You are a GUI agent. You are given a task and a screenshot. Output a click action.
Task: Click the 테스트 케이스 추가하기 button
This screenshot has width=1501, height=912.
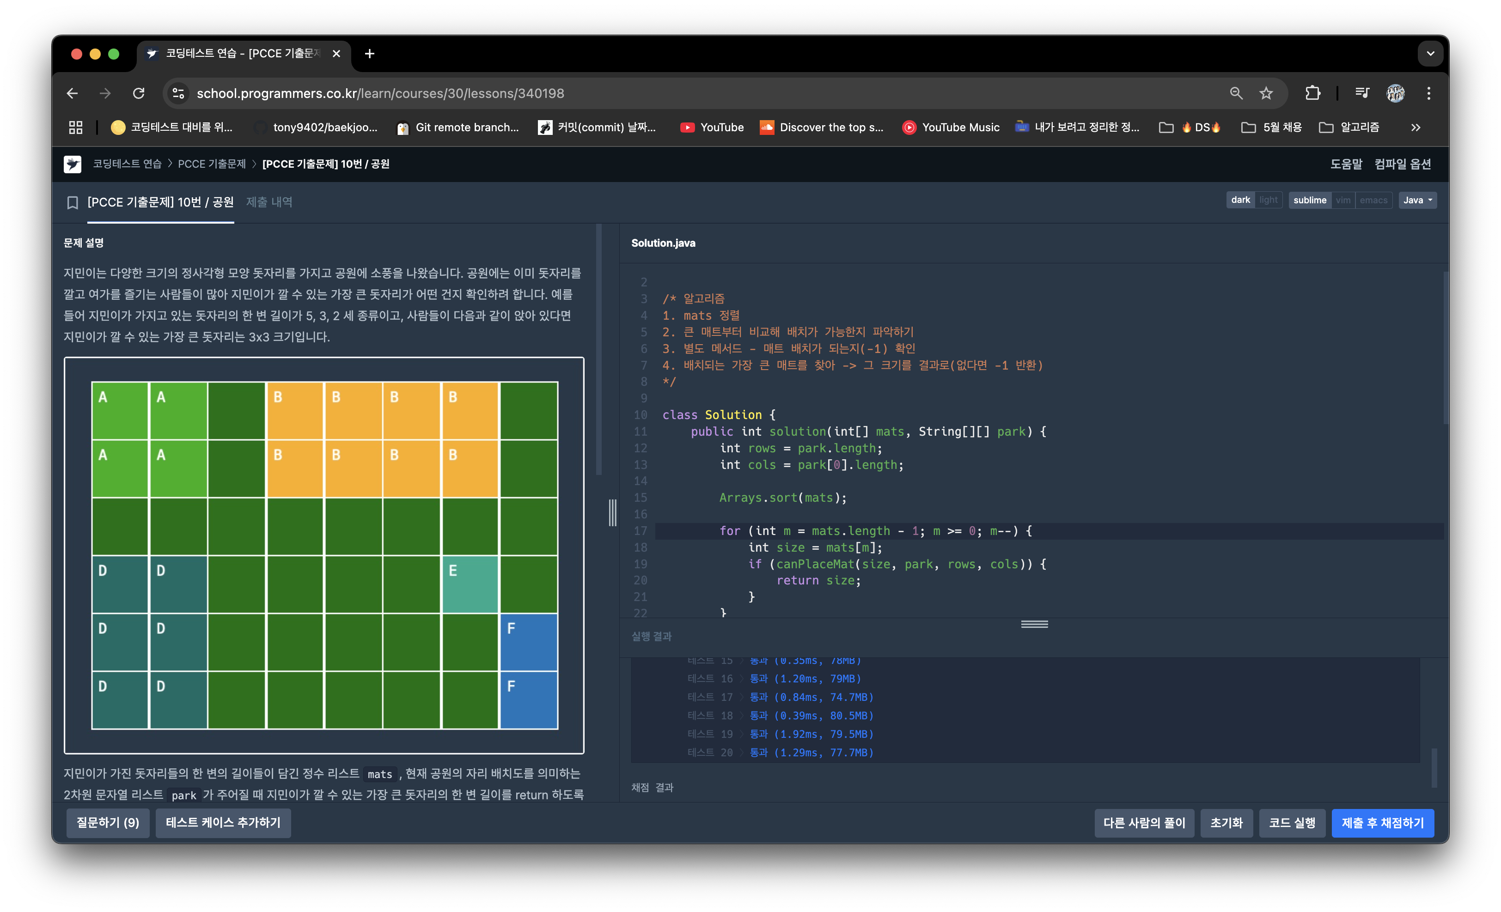pyautogui.click(x=223, y=822)
